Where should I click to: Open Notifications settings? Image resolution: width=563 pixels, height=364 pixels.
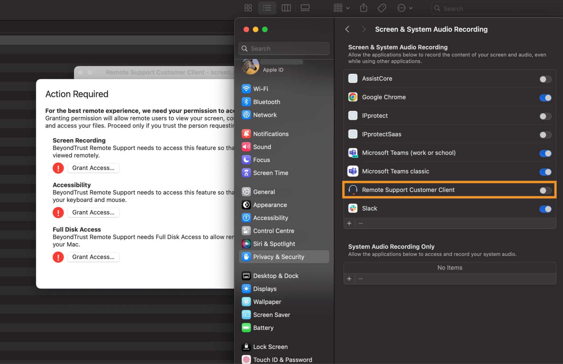pos(284,134)
